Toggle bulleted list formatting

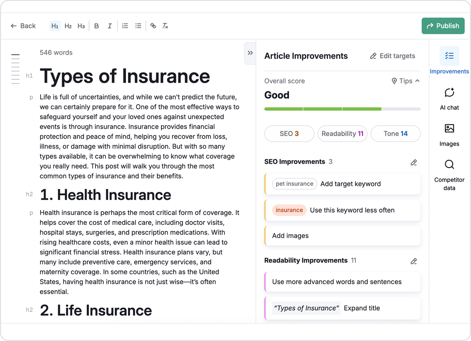pos(138,26)
